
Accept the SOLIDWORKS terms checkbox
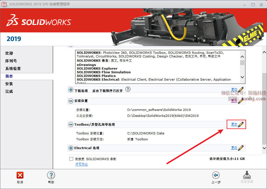71,159
